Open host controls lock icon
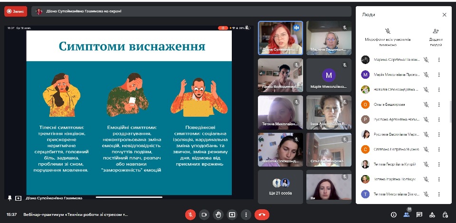Screen dimensions: 456x223 coord(445,214)
